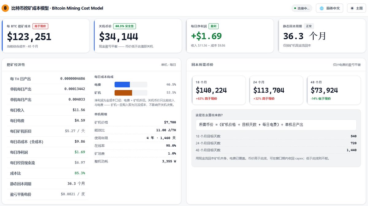Viewport: 368px width, 206px height.
Task: Click the 矿机价格 $7,700 value
Action: click(x=170, y=122)
